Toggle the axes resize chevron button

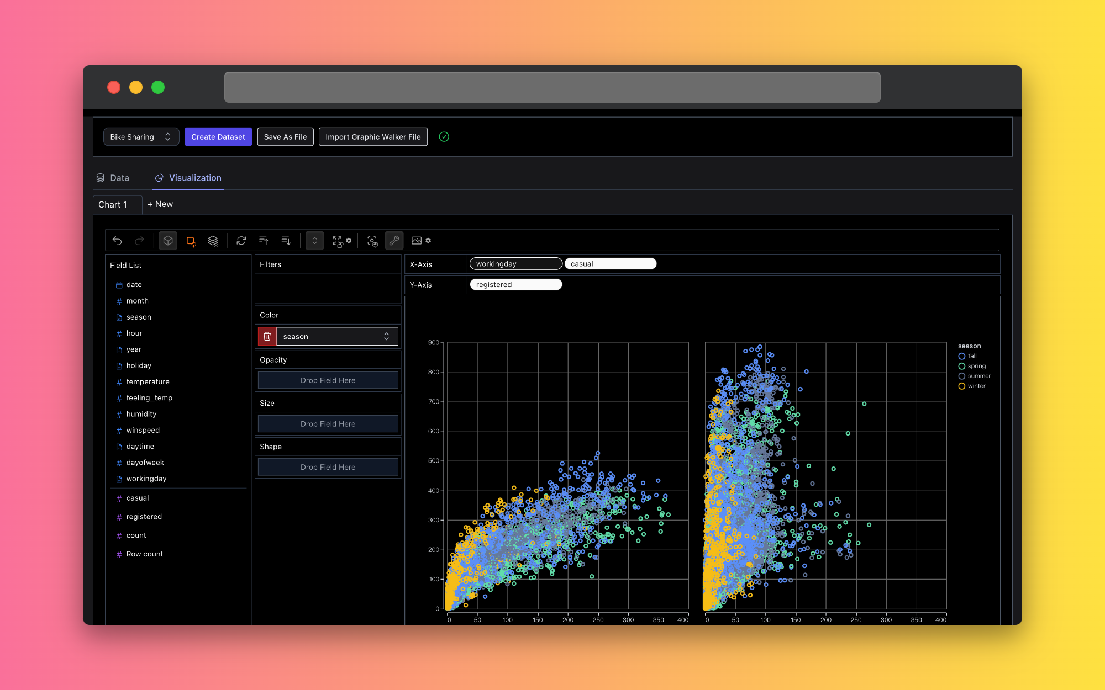point(315,241)
